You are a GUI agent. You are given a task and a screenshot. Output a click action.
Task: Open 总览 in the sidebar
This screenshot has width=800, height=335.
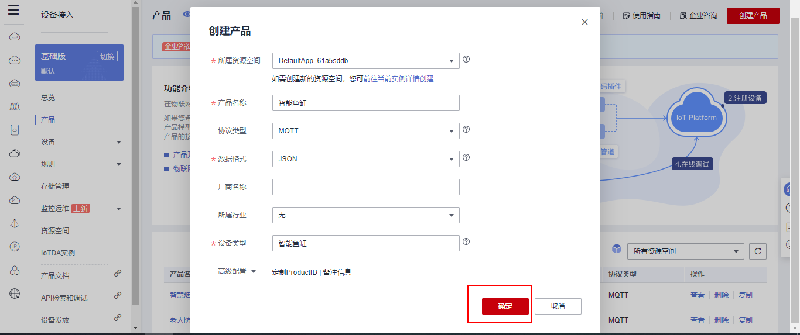48,98
